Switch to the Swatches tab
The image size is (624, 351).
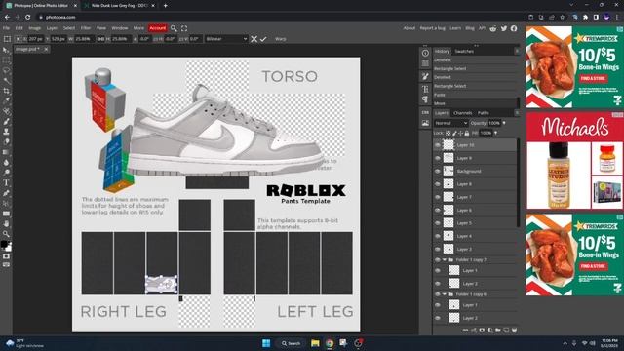464,52
